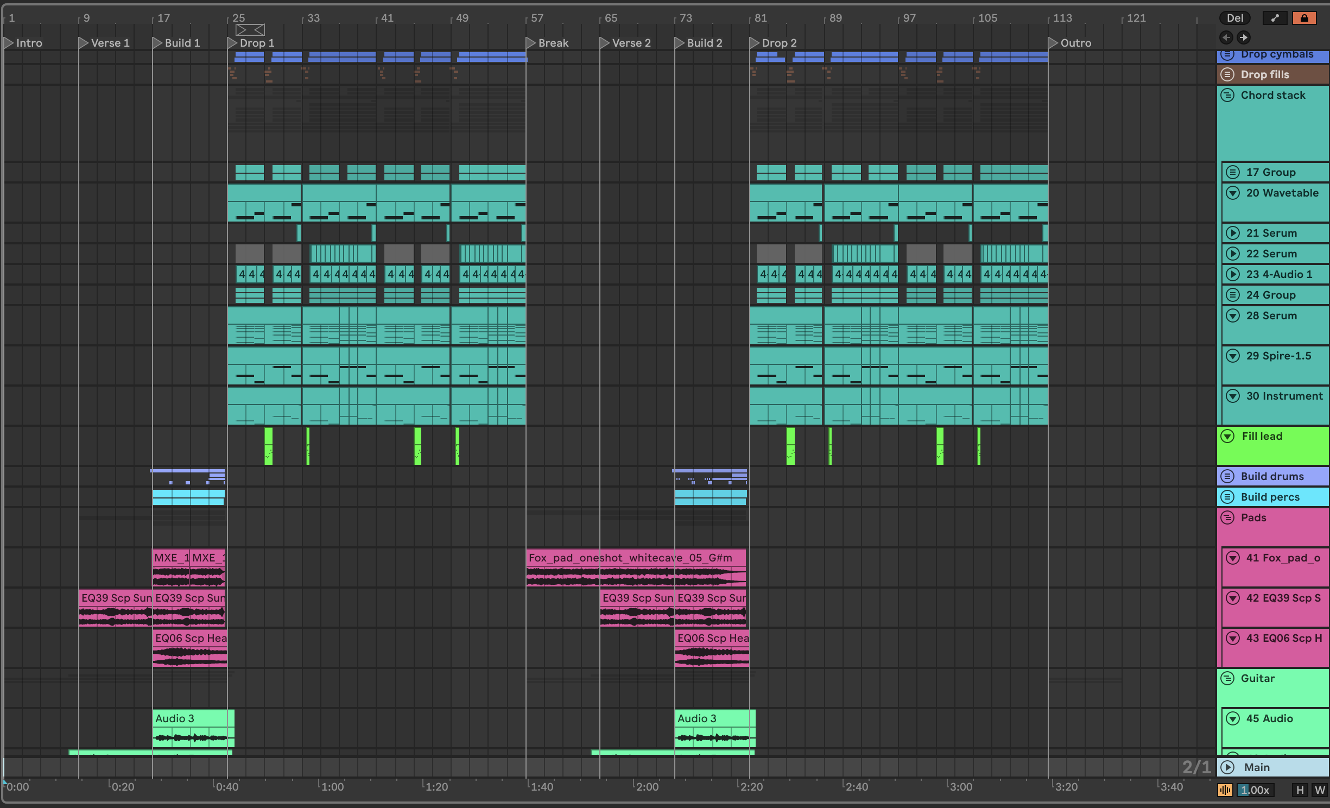Select the Break locator marker
The width and height of the screenshot is (1330, 808).
[531, 43]
